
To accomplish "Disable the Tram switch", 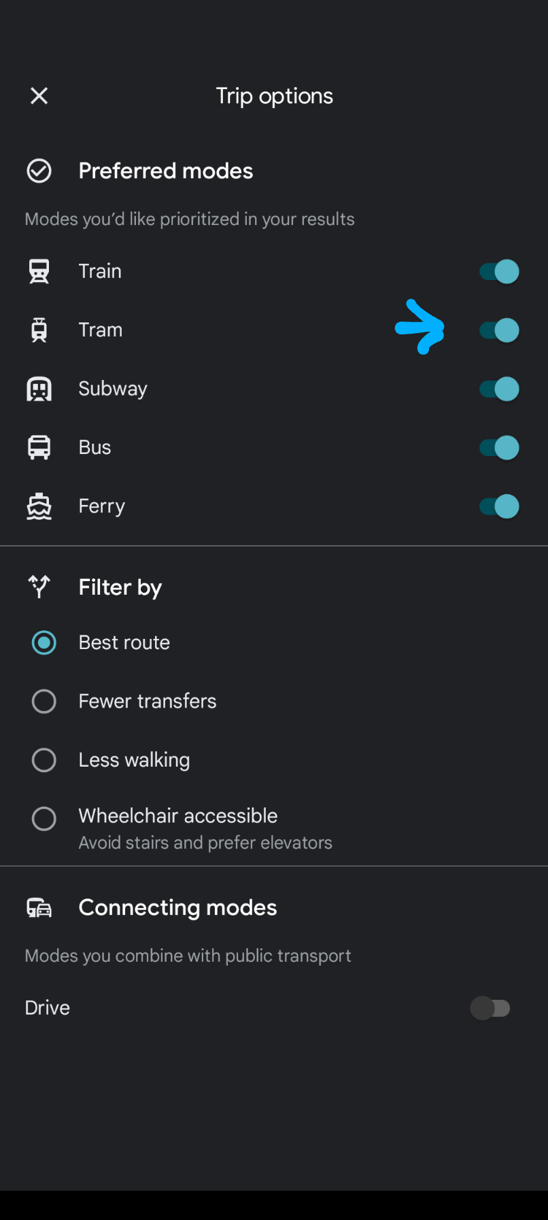I will tap(499, 330).
